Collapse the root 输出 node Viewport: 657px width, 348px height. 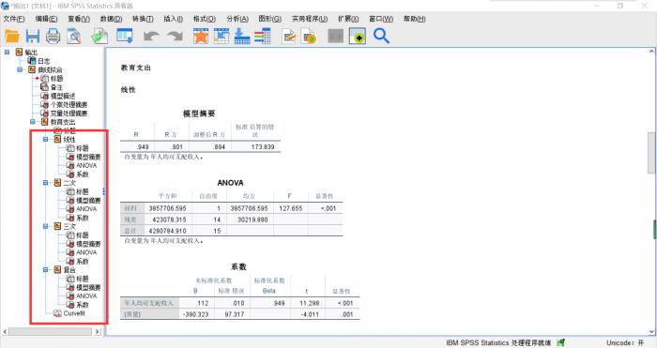coord(7,52)
